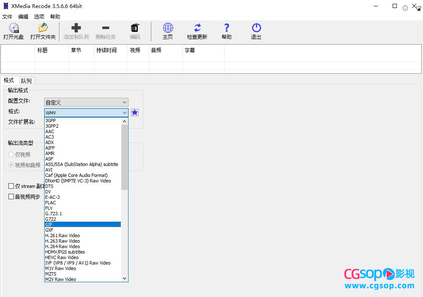This screenshot has height=297, width=423.
Task: Click the Open Disc (打开光盘) icon
Action: coord(13,29)
